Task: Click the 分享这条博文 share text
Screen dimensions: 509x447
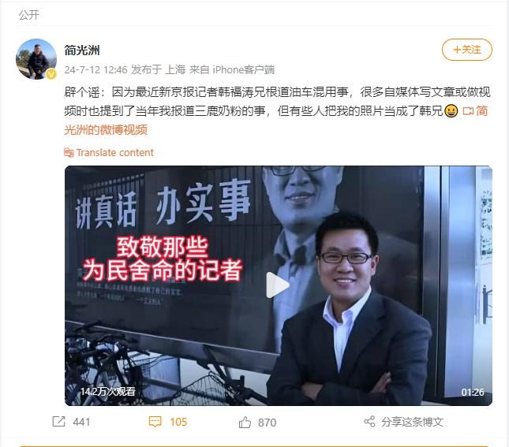Action: (412, 422)
